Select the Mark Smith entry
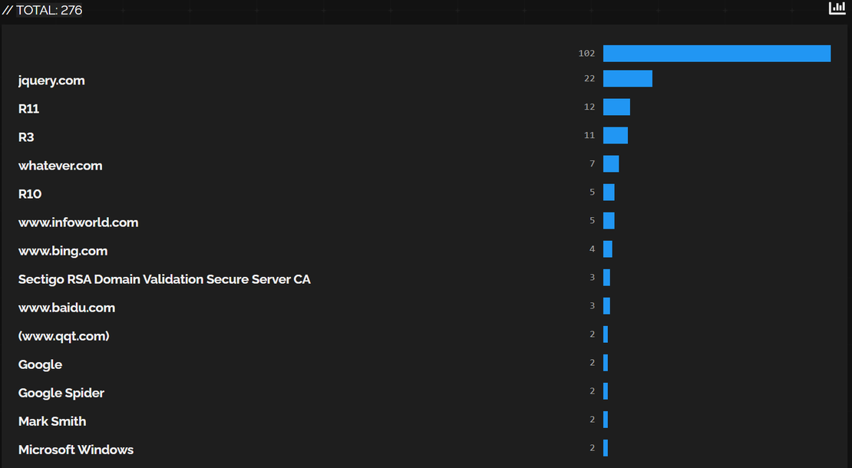Image resolution: width=852 pixels, height=468 pixels. pos(51,420)
